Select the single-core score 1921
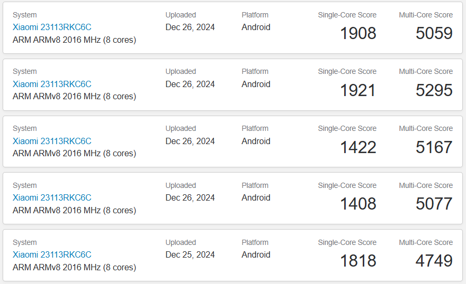 pyautogui.click(x=358, y=90)
